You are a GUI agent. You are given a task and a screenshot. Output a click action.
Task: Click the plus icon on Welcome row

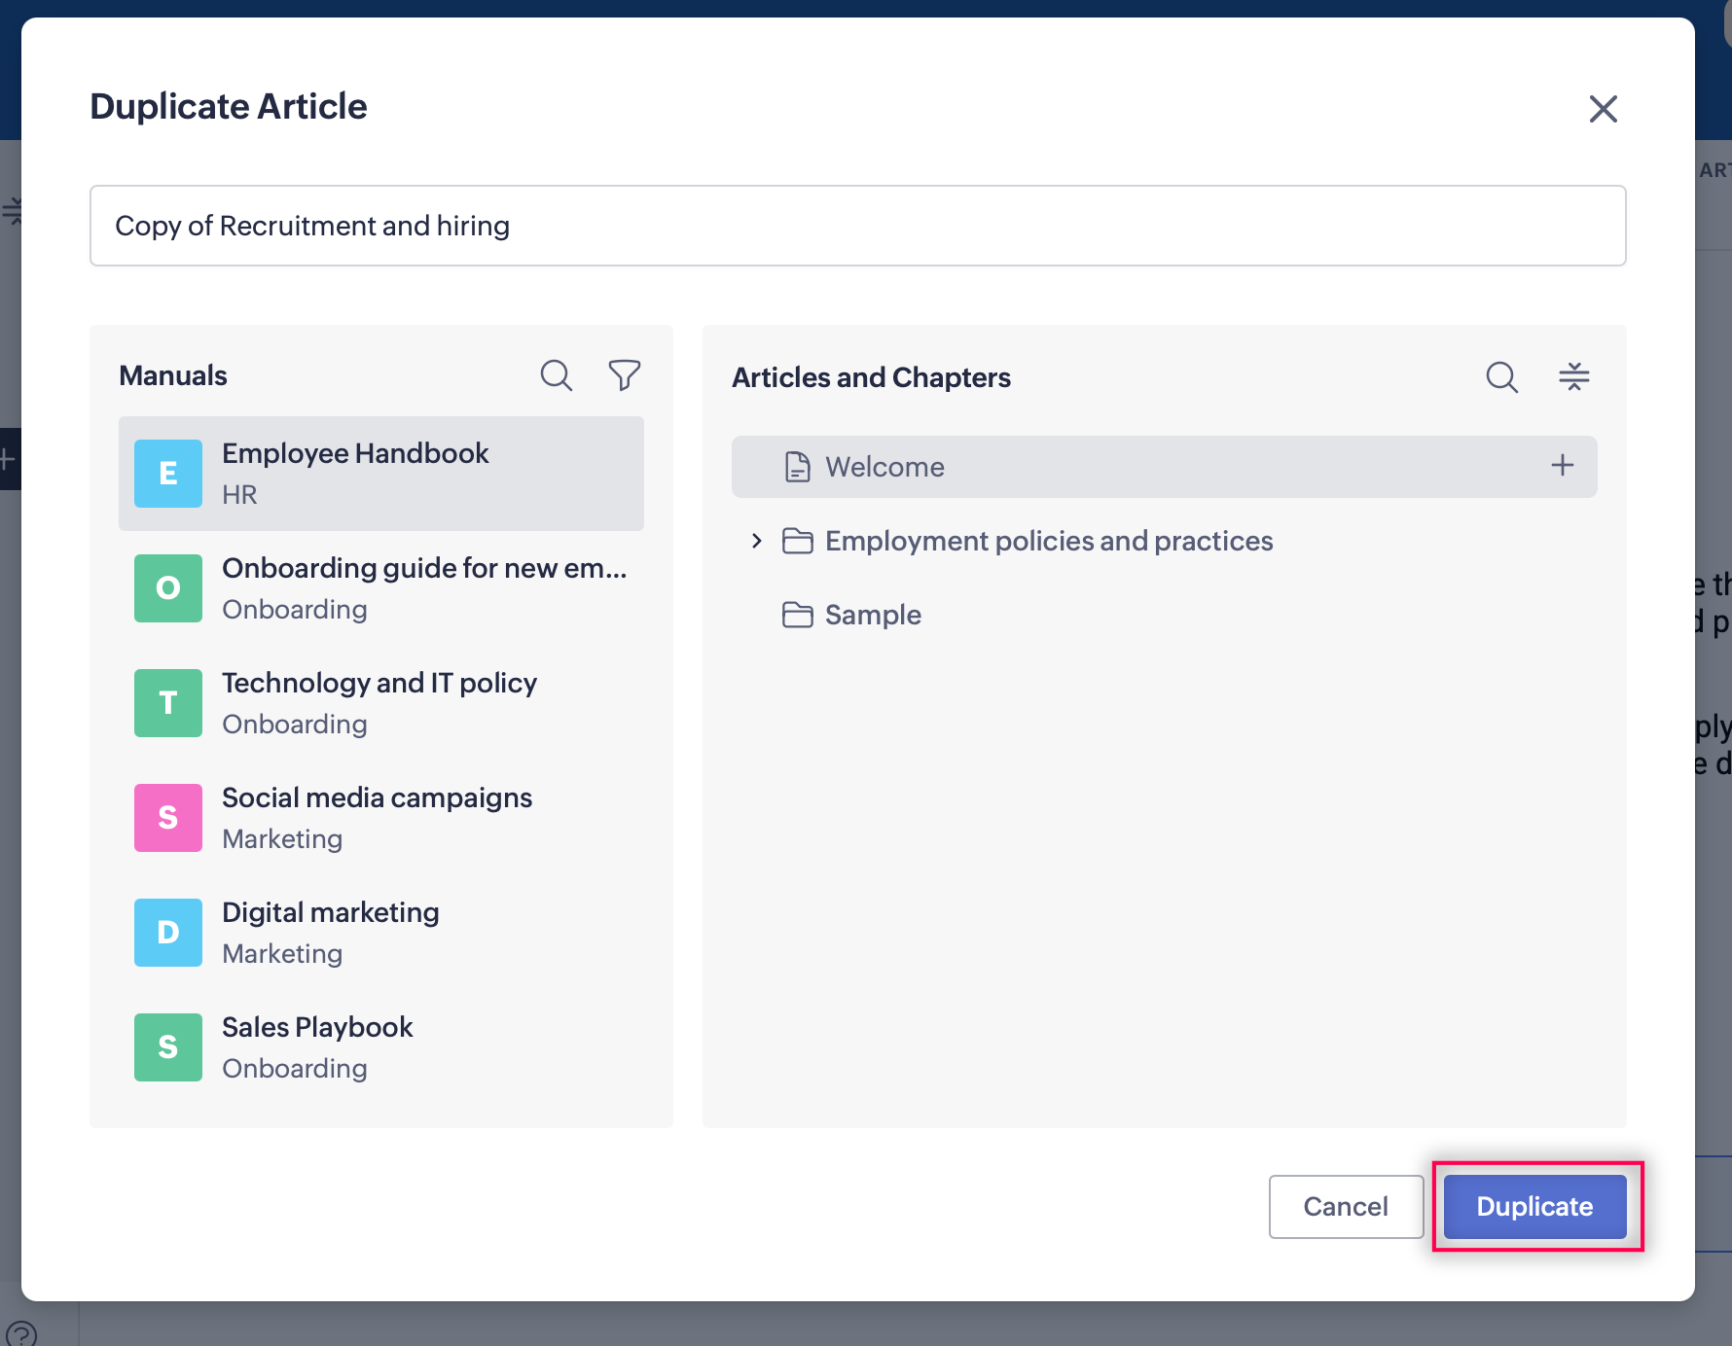(x=1562, y=466)
